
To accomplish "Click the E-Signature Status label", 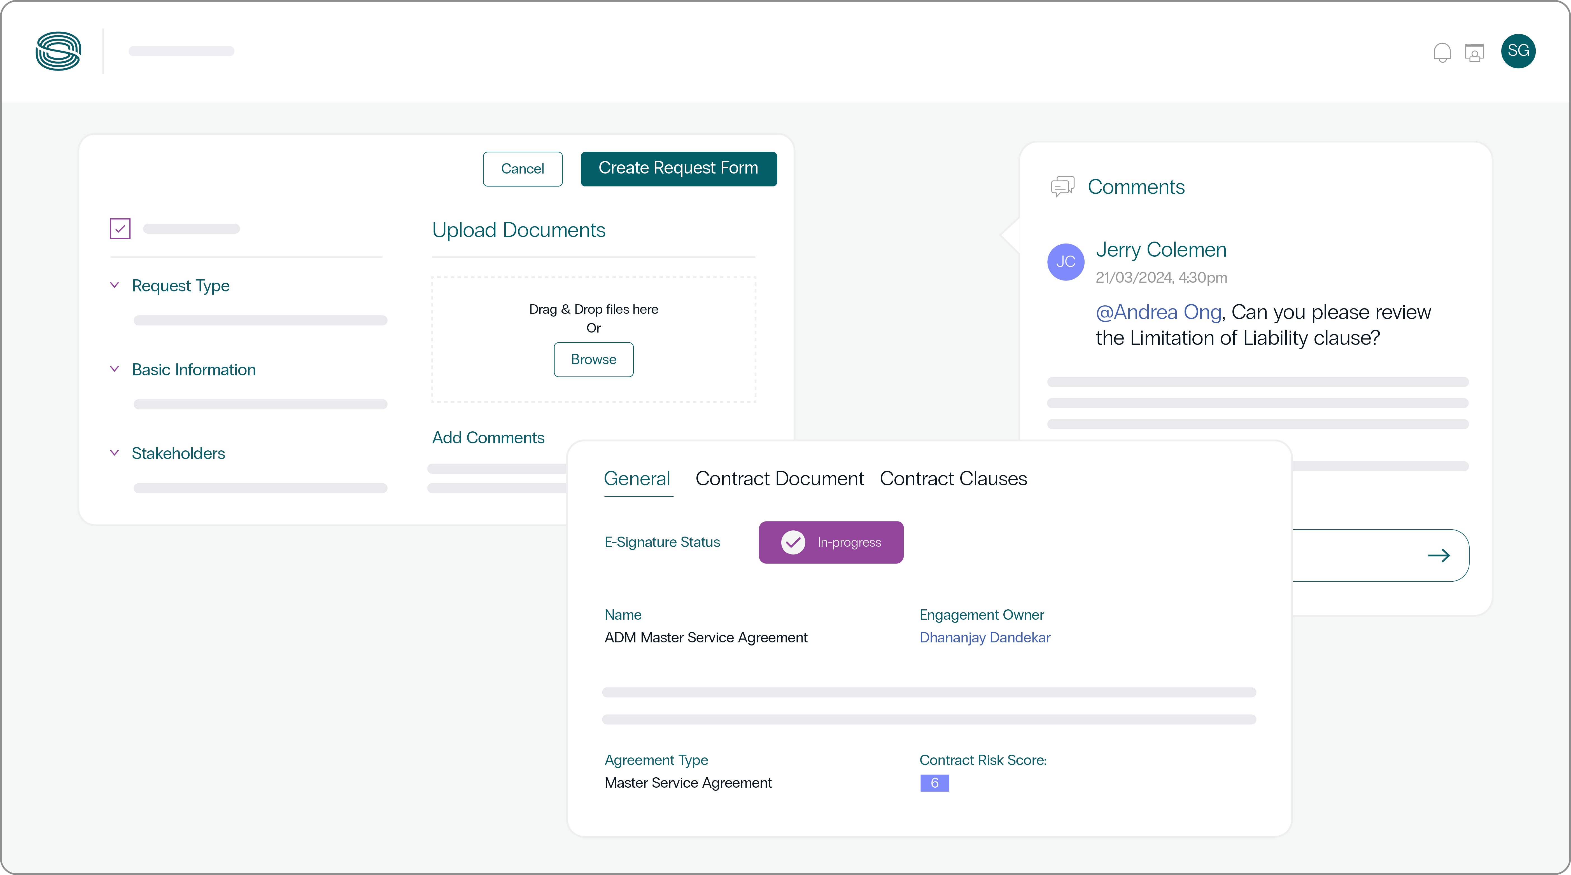I will click(x=662, y=542).
